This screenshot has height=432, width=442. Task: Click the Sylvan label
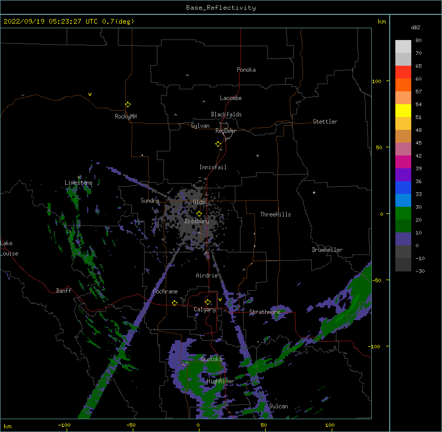(x=200, y=126)
